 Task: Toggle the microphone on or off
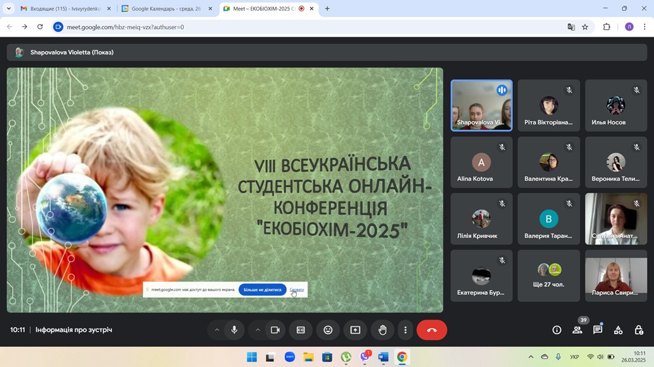234,330
